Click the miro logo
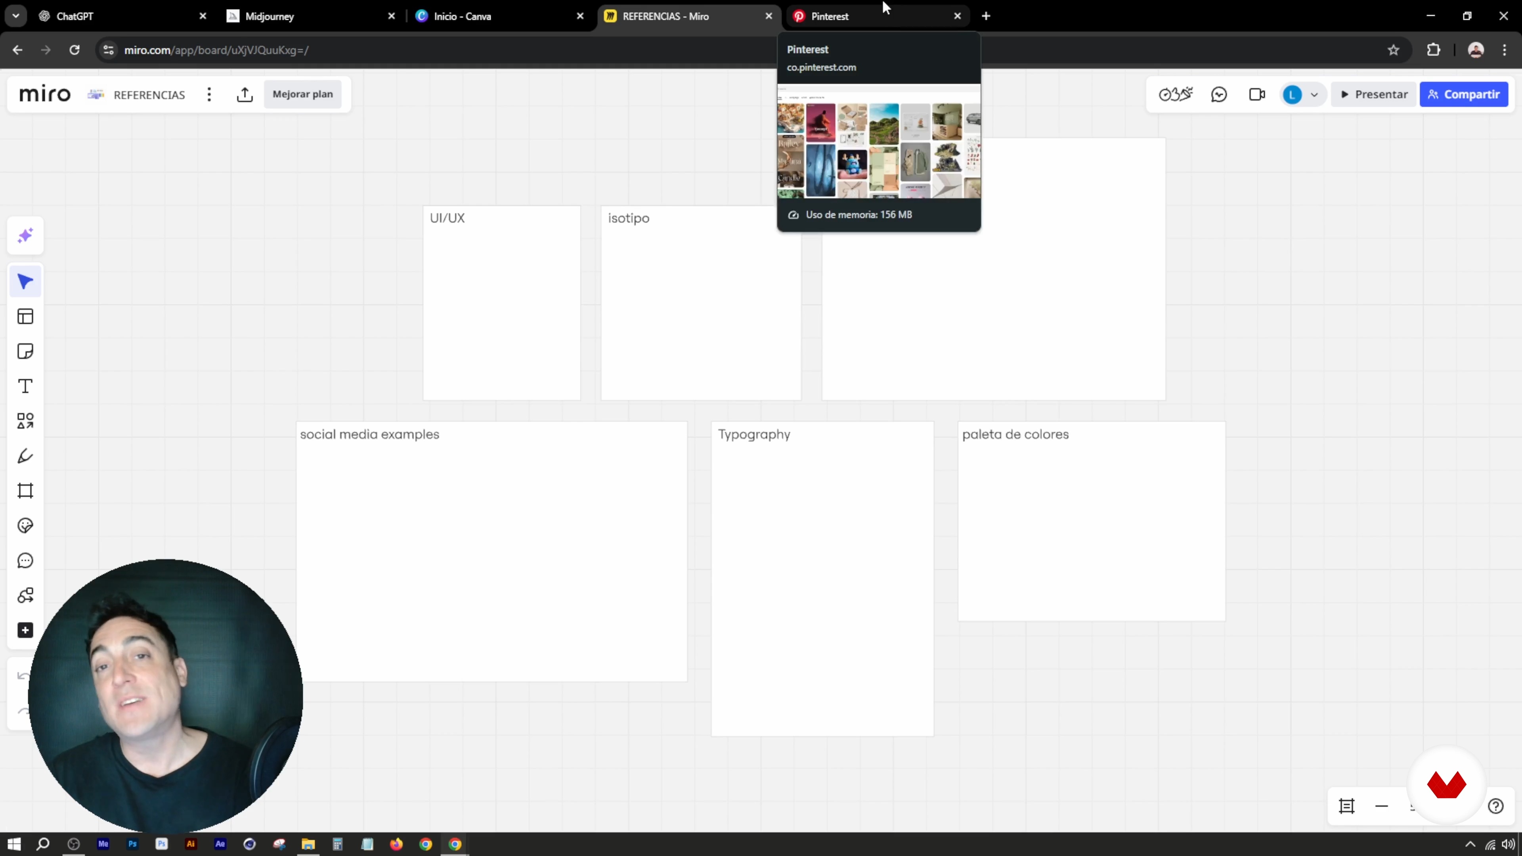 [45, 95]
